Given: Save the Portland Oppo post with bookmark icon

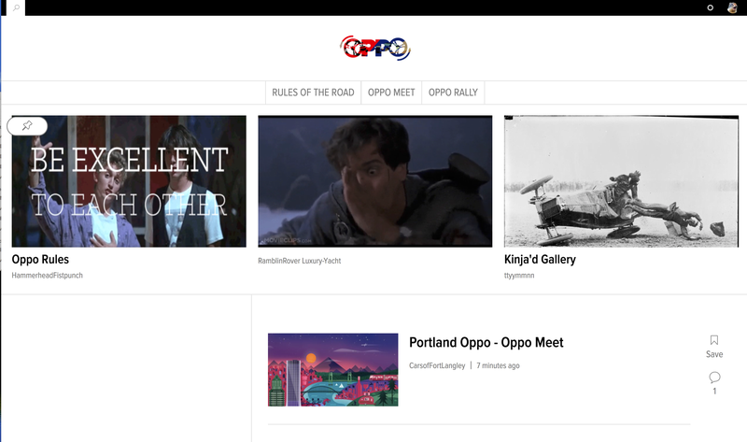Looking at the screenshot, I should pos(714,340).
